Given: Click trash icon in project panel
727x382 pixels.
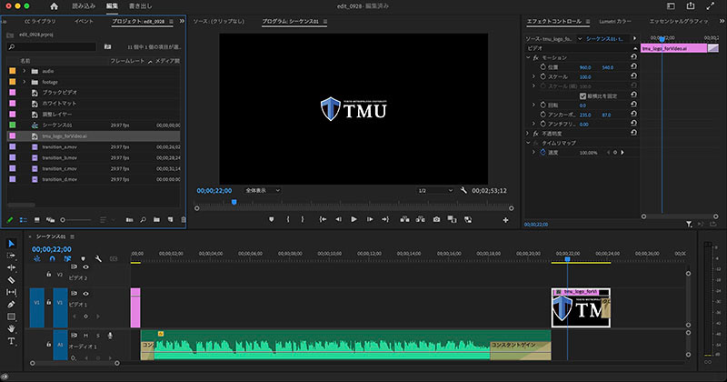Looking at the screenshot, I should click(184, 219).
